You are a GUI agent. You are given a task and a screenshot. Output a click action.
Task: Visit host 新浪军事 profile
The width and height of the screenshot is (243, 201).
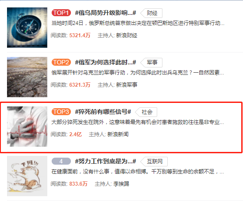(x=127, y=85)
